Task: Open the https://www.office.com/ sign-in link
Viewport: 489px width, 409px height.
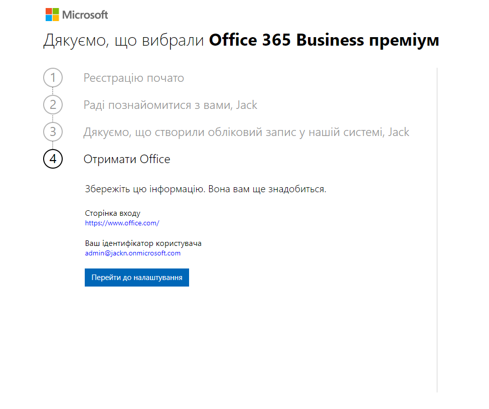Action: tap(122, 223)
